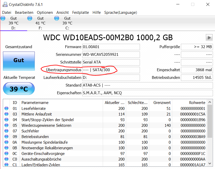Select Start/Stopp-Zyklen der Spindel parameter name
Image resolution: width=215 pixels, height=169 pixels.
coord(47,120)
